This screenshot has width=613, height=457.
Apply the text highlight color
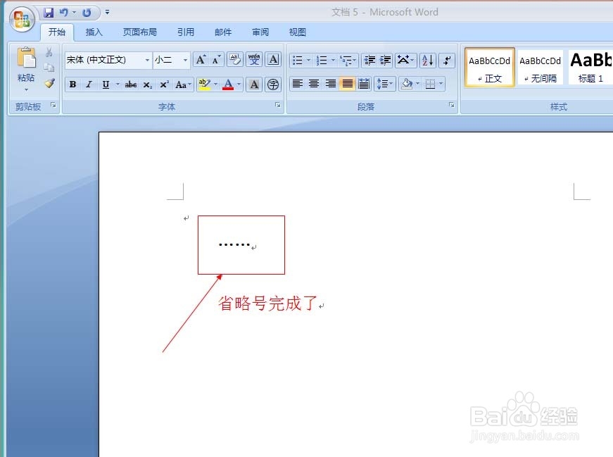coord(204,84)
